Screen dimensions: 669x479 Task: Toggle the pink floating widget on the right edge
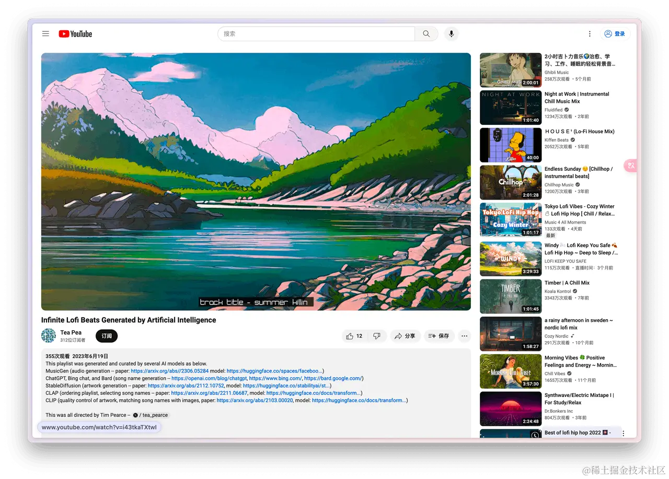coord(631,166)
